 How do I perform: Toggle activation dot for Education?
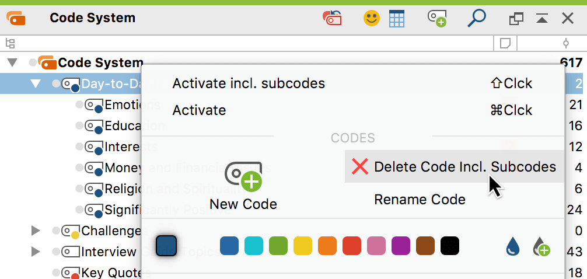coord(79,126)
